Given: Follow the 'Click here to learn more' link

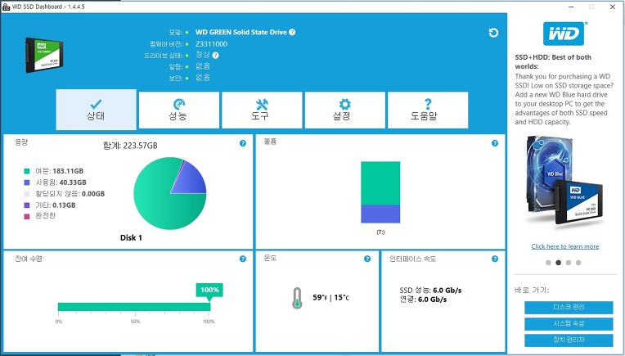Looking at the screenshot, I should pyautogui.click(x=564, y=246).
